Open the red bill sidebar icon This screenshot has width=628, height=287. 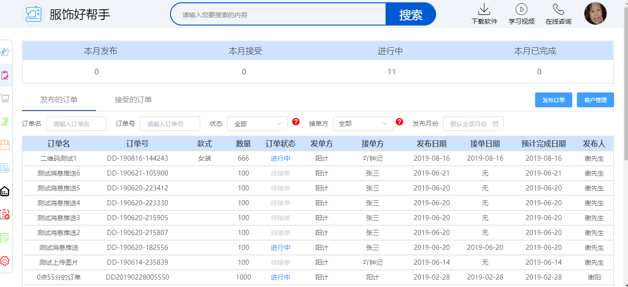[5, 215]
